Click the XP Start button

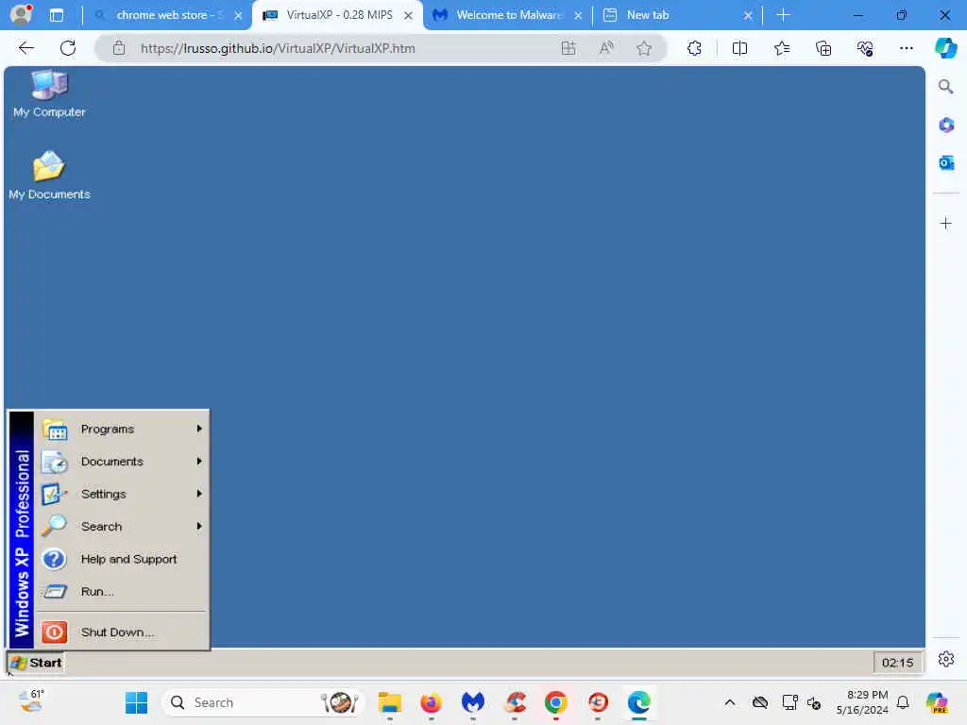tap(37, 663)
